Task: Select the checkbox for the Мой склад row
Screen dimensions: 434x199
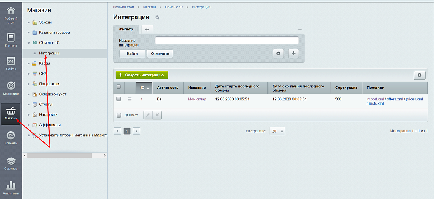Action: click(x=119, y=99)
